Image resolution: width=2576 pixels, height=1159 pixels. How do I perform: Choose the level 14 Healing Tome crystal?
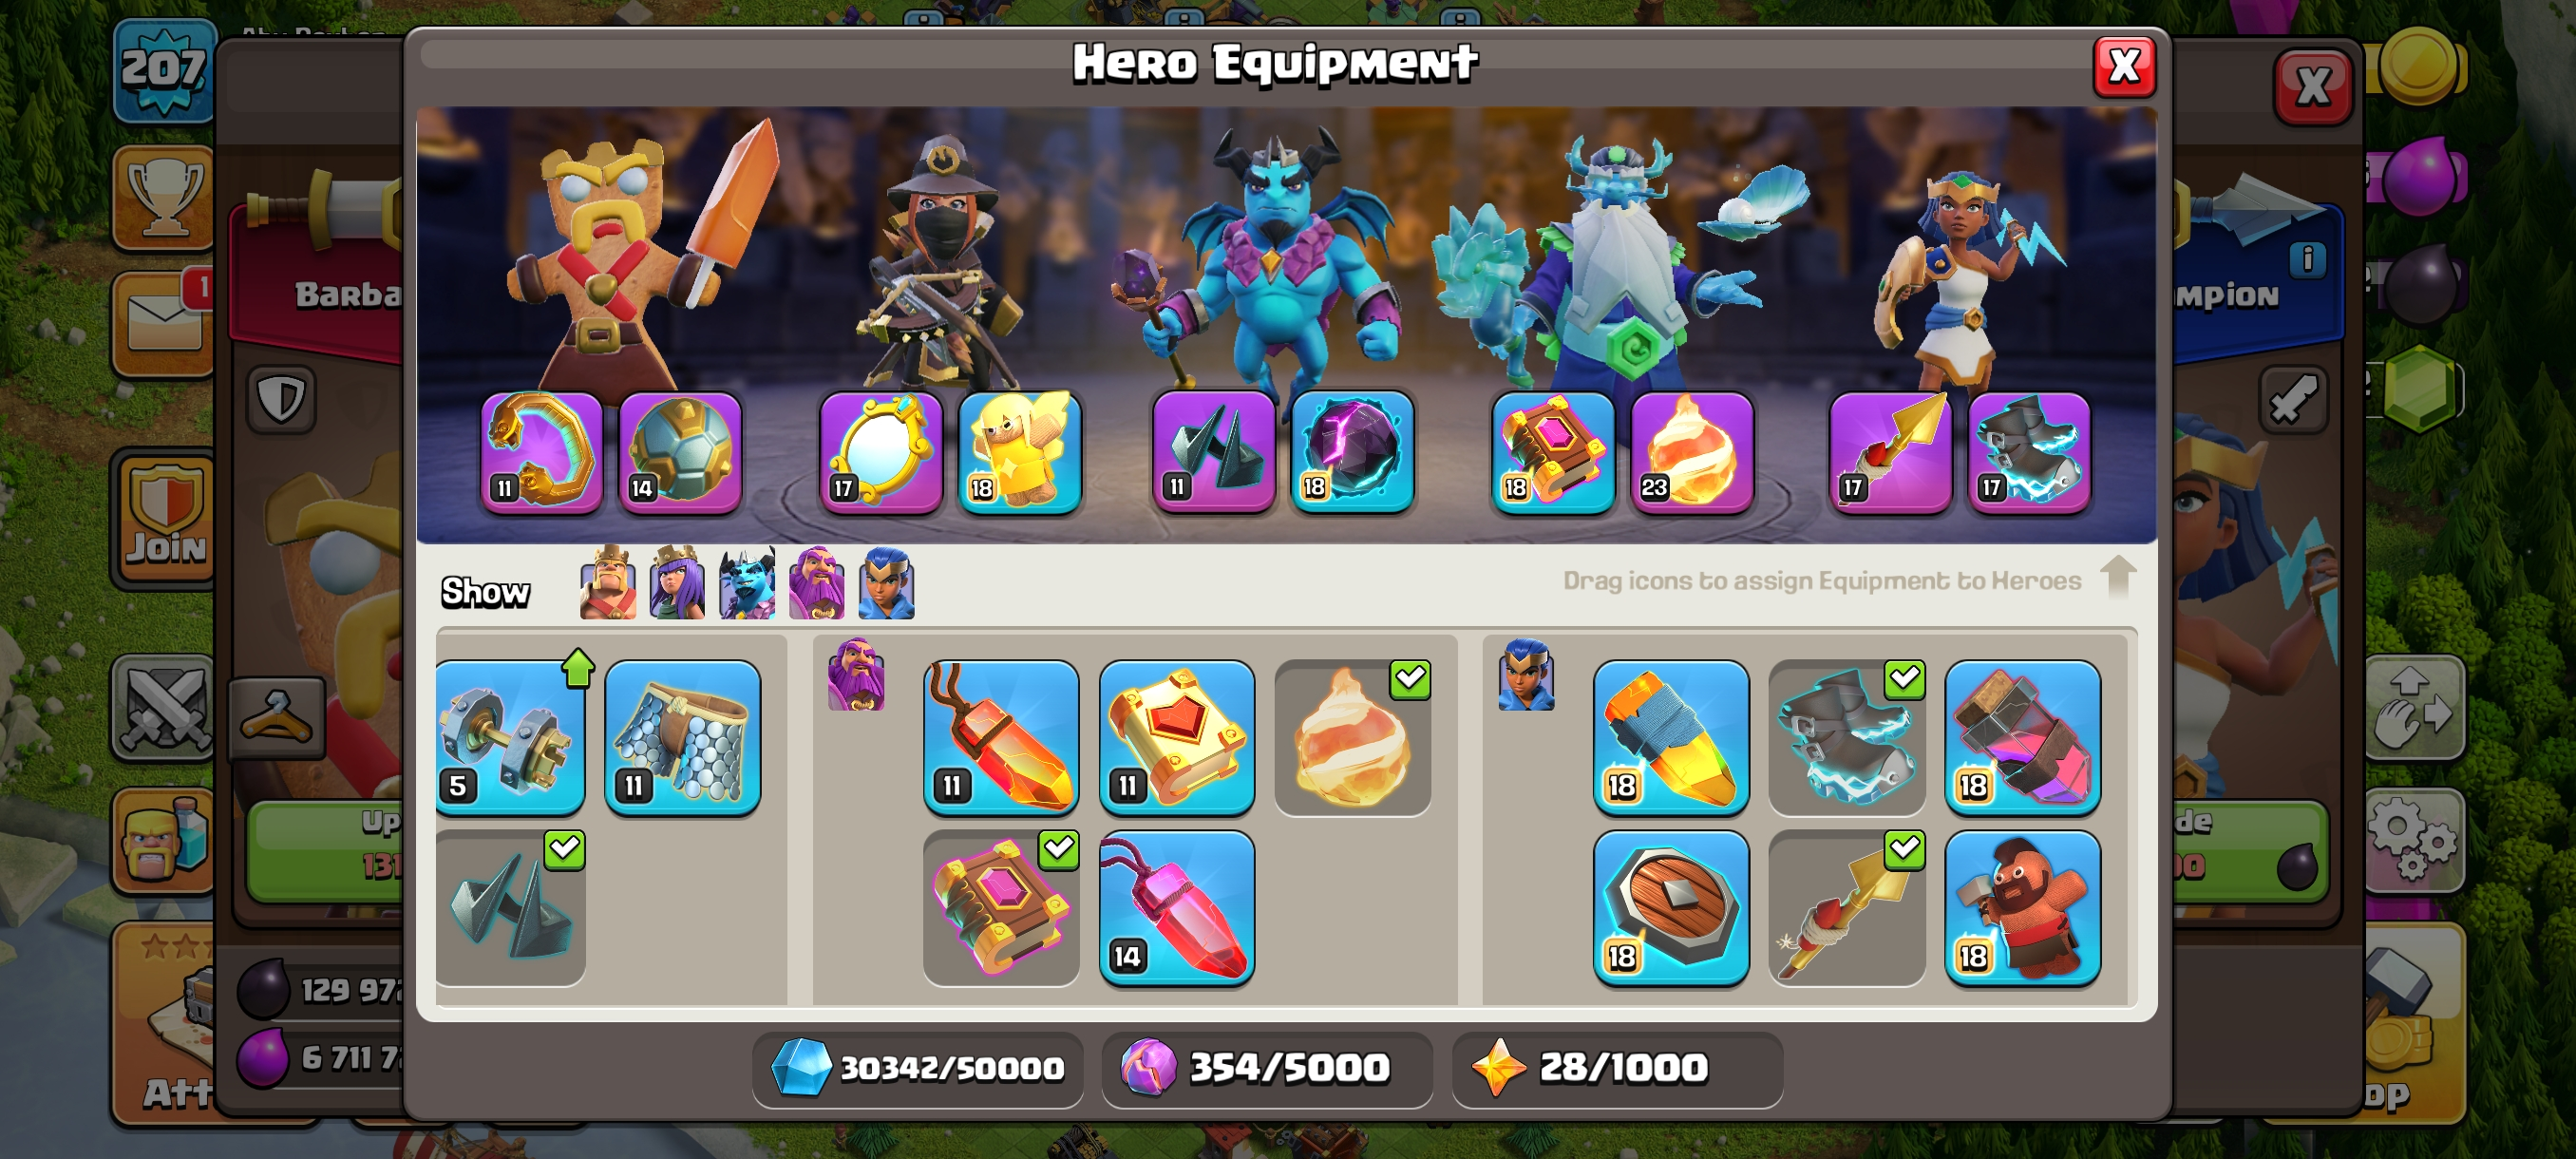pos(1177,908)
